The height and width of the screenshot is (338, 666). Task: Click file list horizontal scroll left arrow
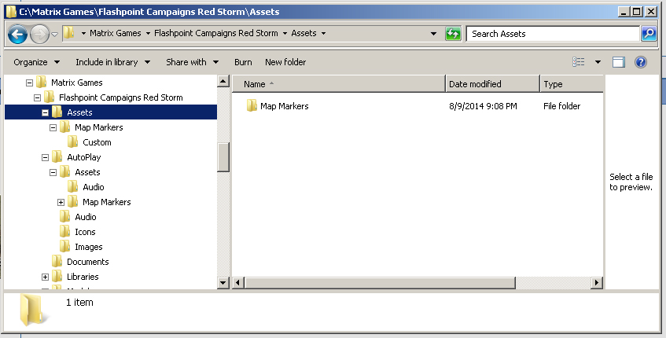[x=237, y=282]
